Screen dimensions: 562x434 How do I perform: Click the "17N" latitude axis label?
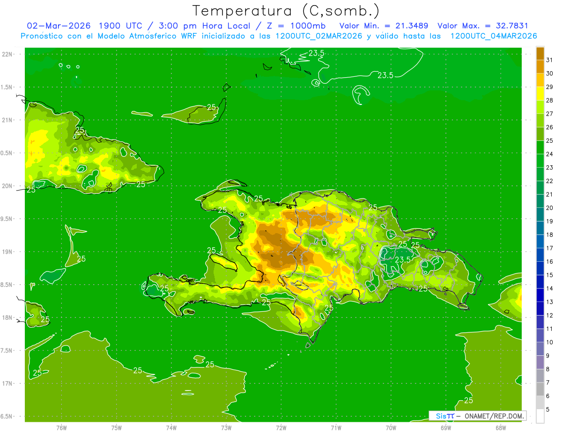tap(7, 384)
